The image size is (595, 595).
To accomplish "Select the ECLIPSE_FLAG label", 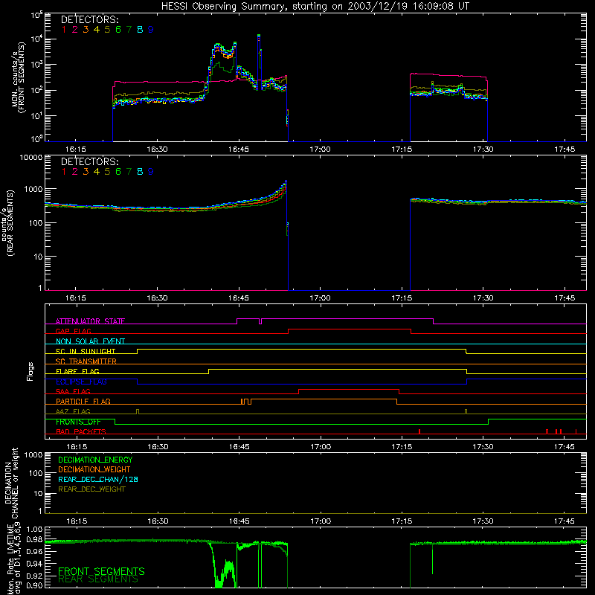I will [81, 382].
